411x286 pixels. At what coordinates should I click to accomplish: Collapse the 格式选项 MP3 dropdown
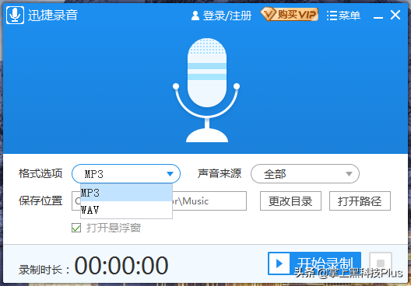126,174
